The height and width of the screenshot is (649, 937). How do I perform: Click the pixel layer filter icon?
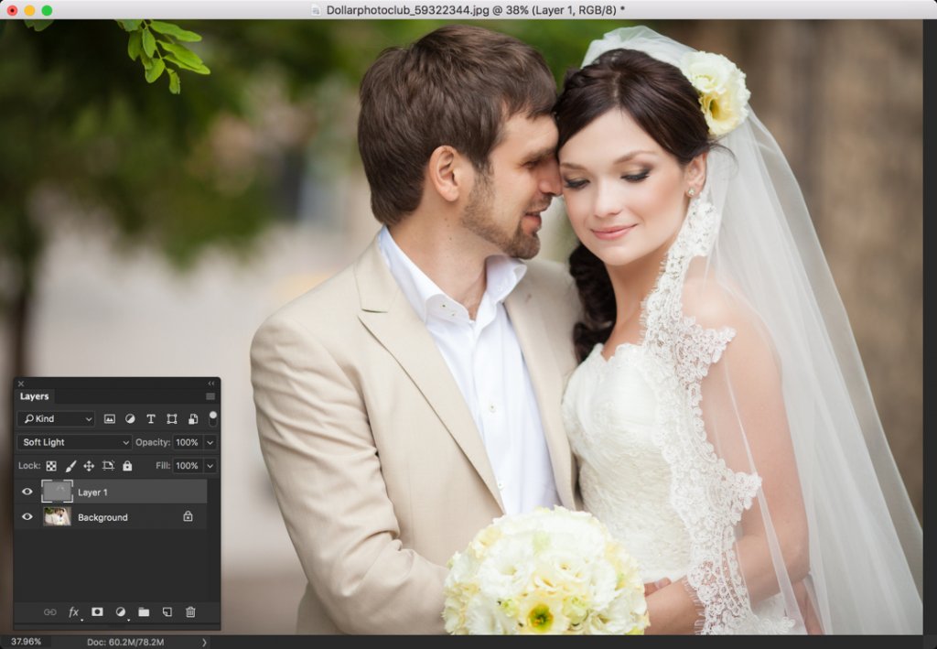point(110,418)
